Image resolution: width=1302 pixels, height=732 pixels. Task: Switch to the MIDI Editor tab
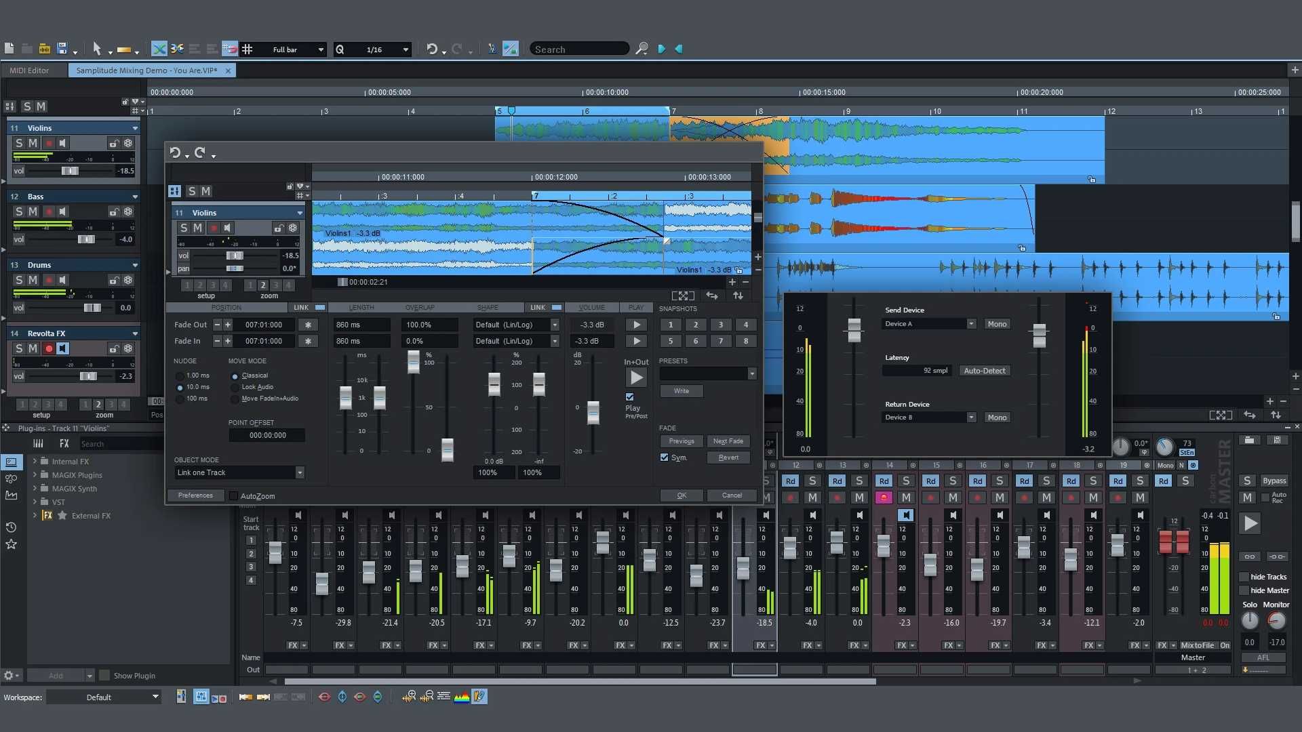[x=30, y=70]
